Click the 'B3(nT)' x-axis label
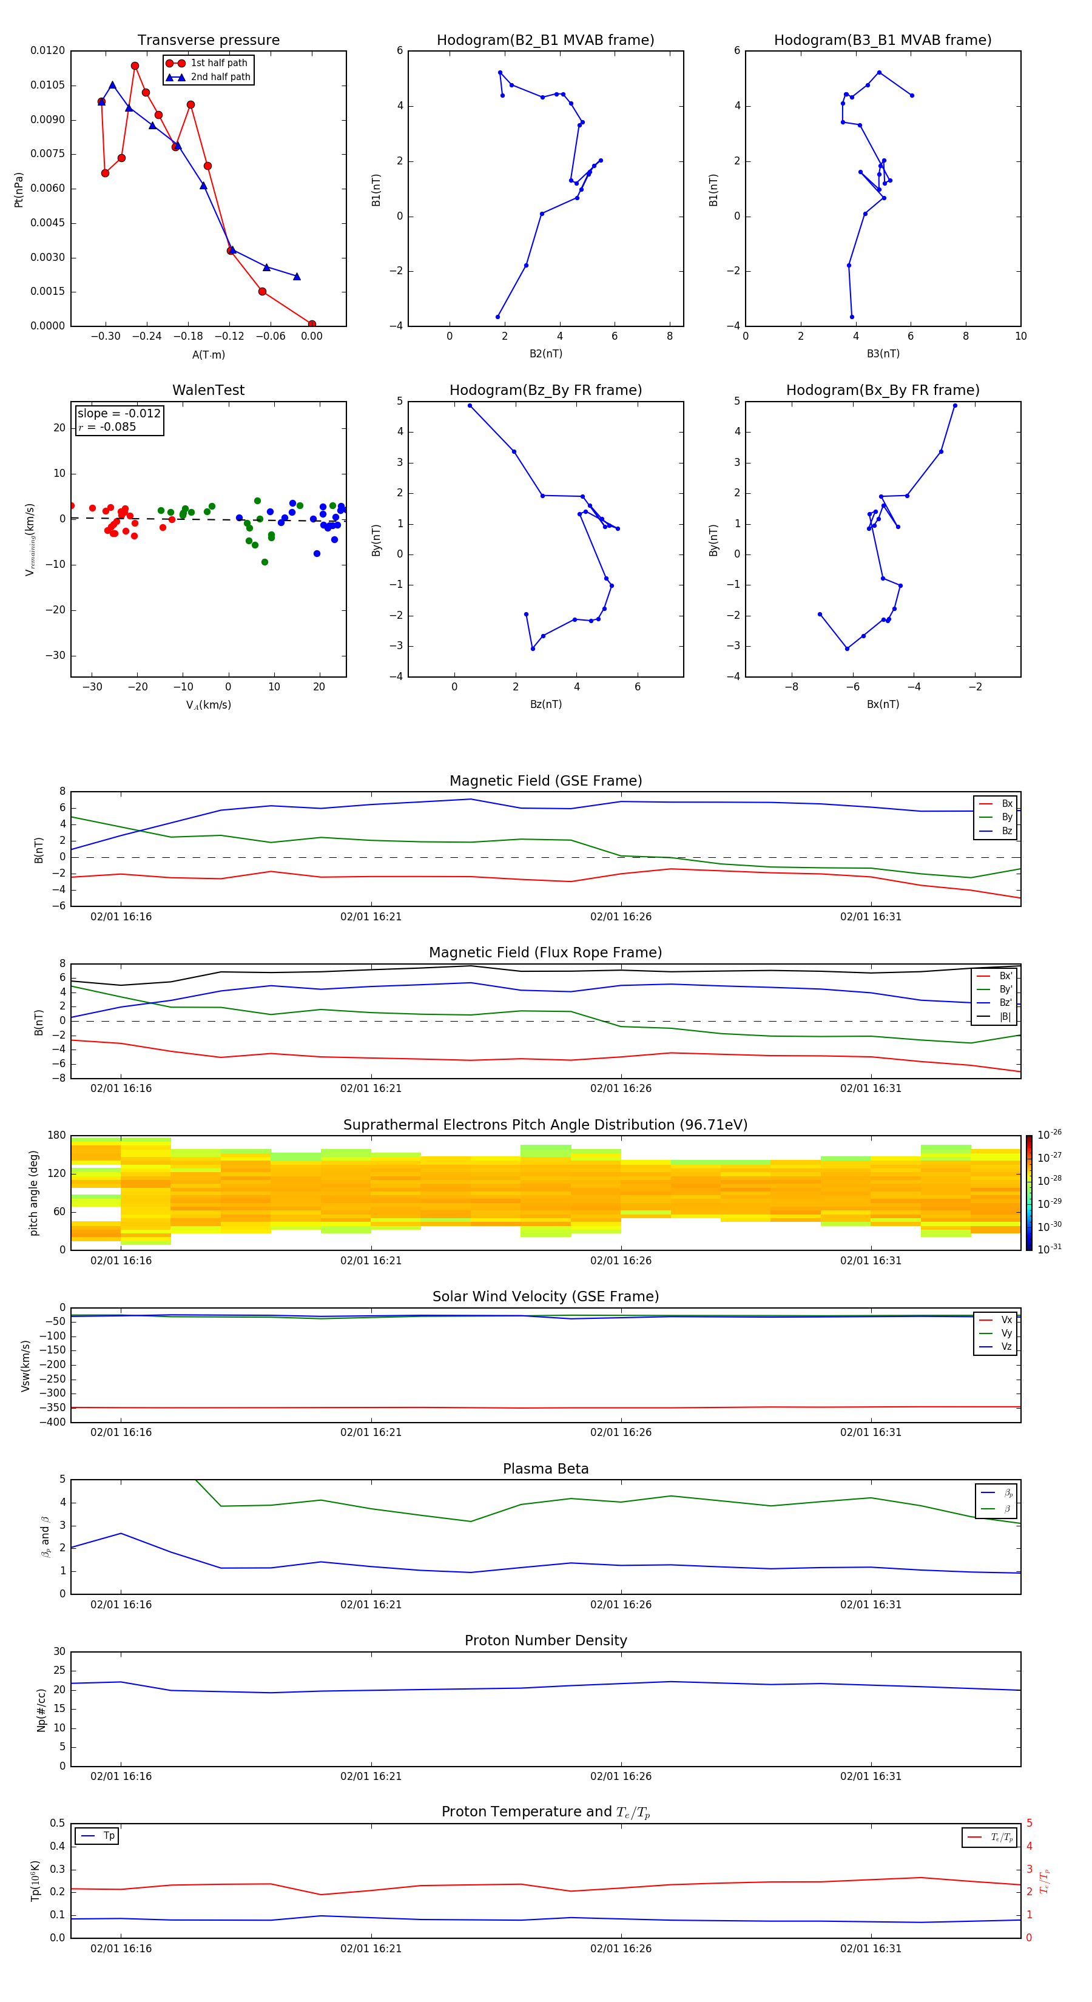Image resolution: width=1092 pixels, height=2002 pixels. click(883, 354)
